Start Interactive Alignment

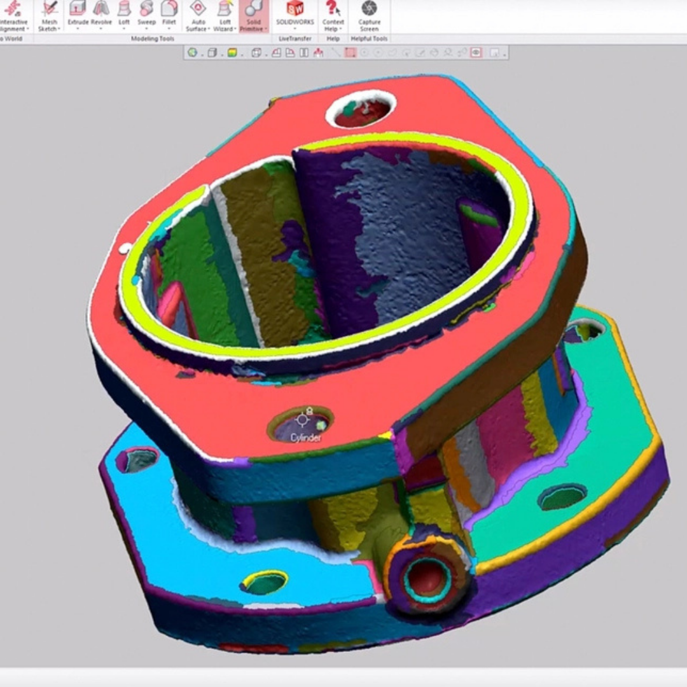[x=13, y=14]
